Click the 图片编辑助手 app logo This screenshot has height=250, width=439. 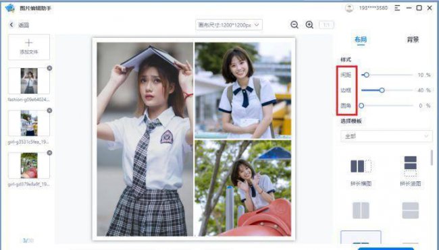tap(10, 8)
